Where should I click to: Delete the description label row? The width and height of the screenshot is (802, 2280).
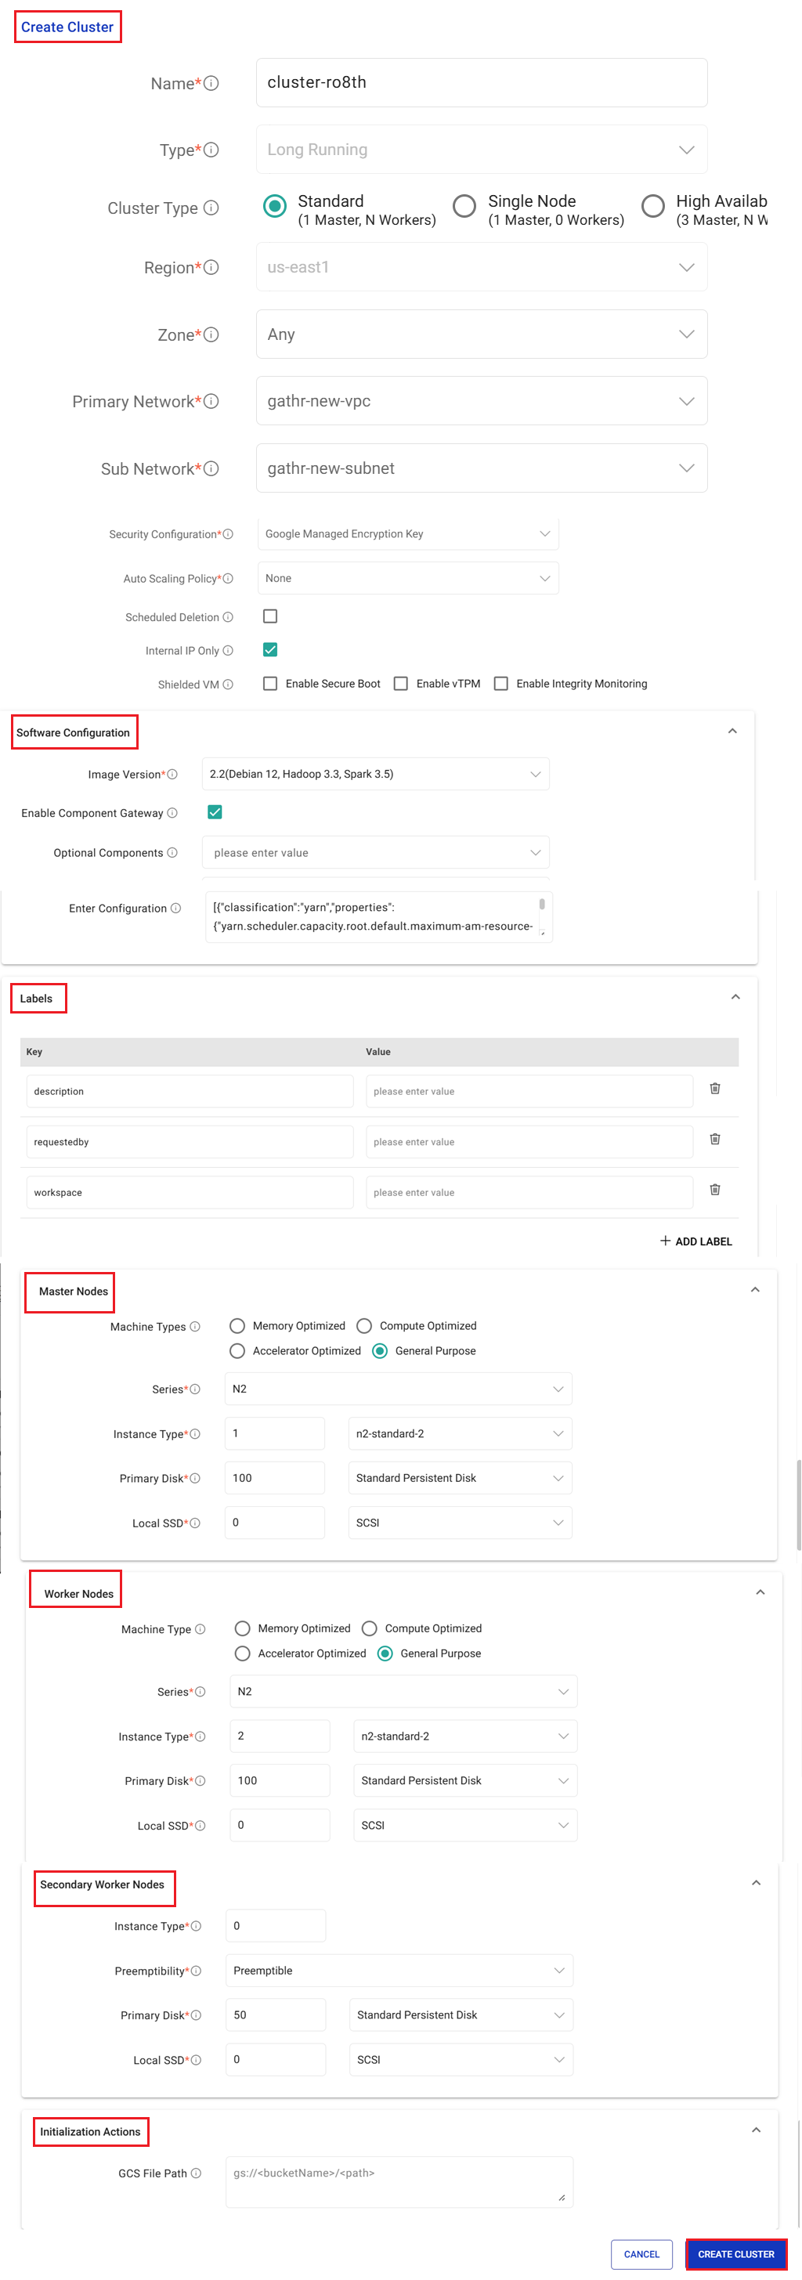(x=715, y=1088)
